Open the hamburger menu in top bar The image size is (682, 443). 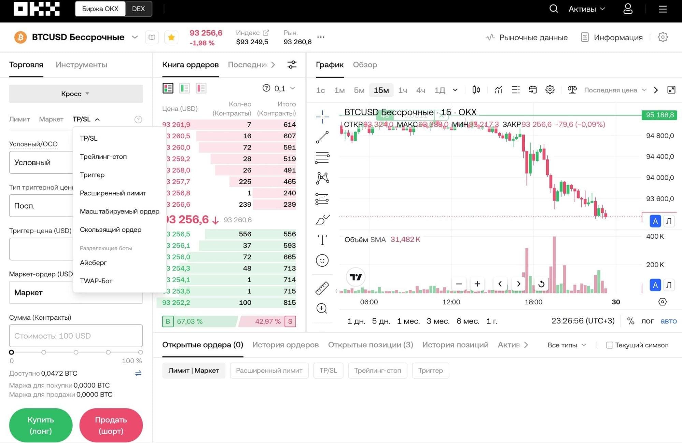pyautogui.click(x=663, y=9)
